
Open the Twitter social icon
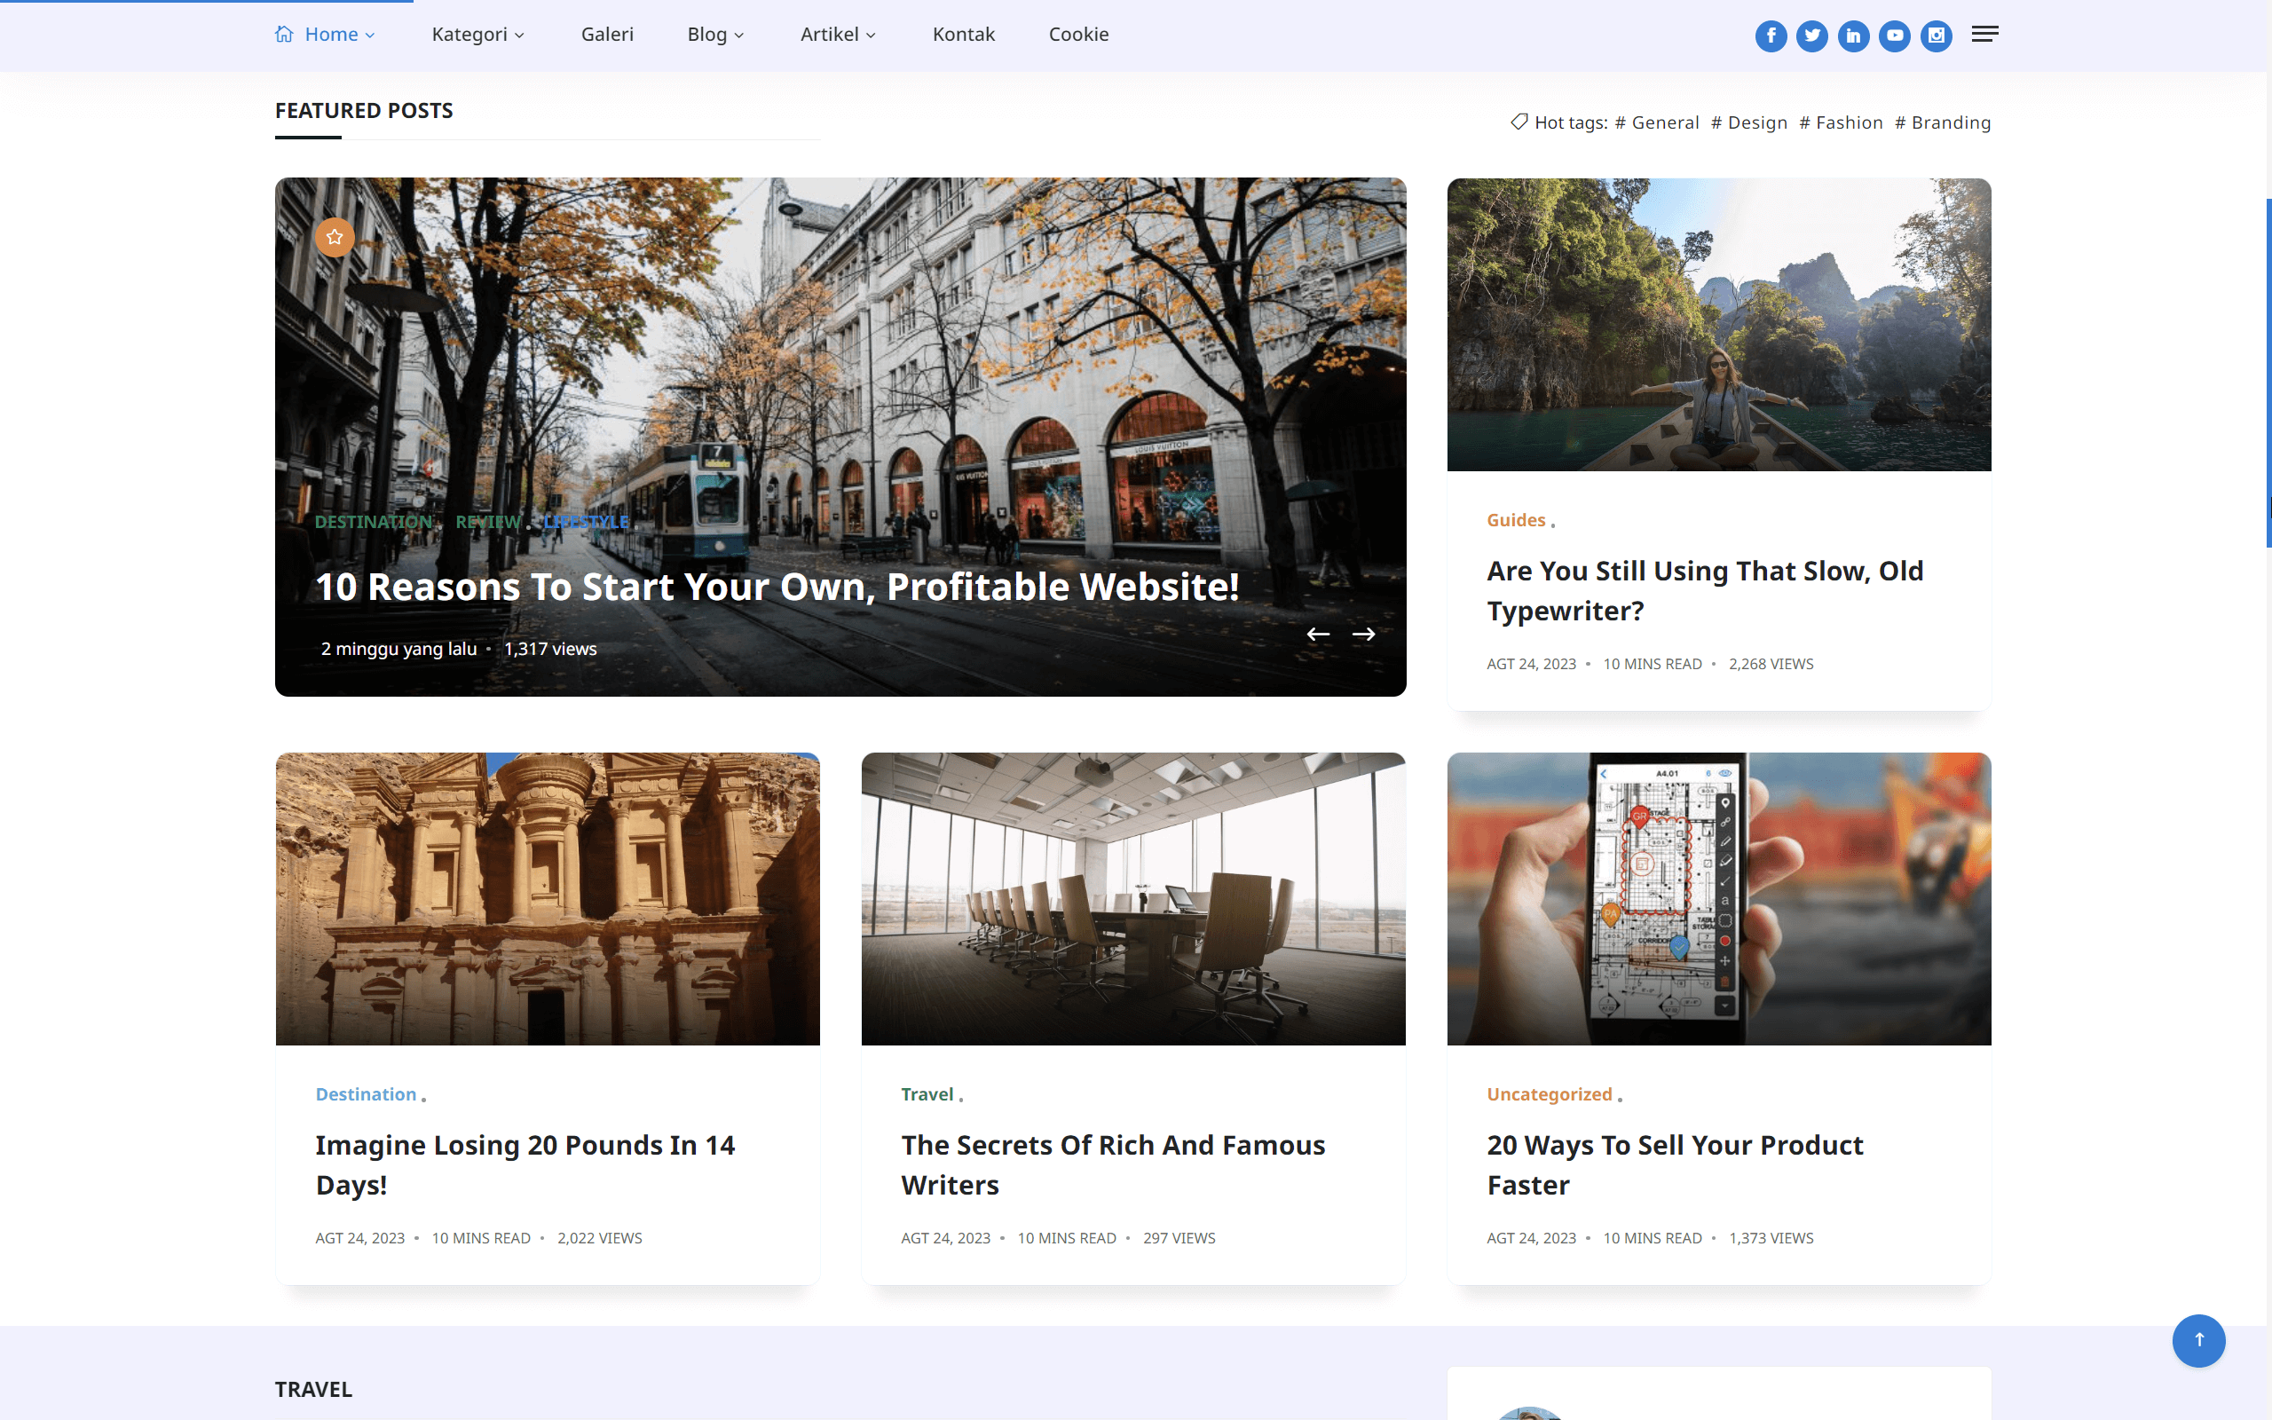point(1812,35)
